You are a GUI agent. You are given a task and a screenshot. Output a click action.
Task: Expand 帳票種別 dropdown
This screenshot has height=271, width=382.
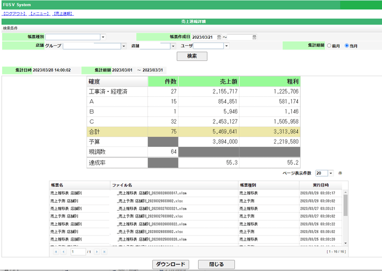103,37
